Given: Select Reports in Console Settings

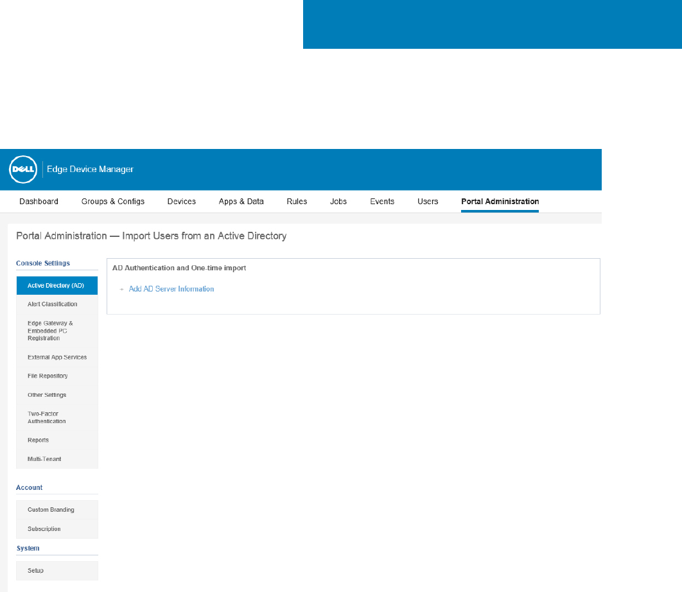Looking at the screenshot, I should click(57, 440).
